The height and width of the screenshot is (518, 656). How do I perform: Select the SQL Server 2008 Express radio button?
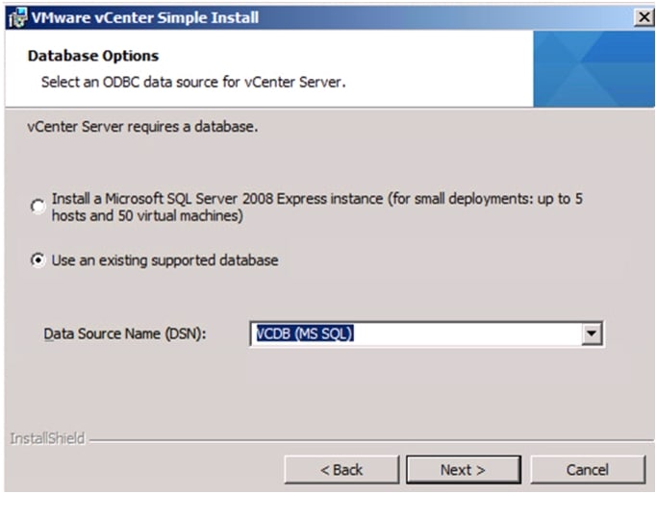38,206
